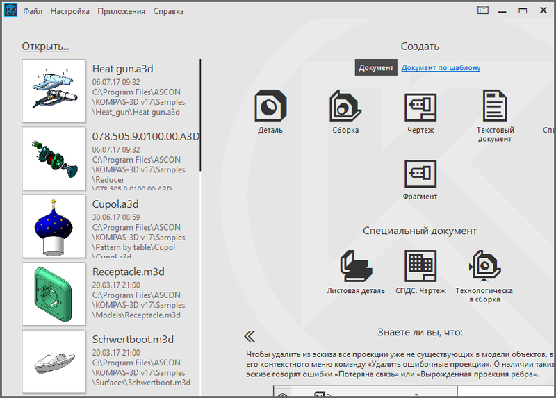Click the KOMPAS-3D logo icon

(10, 10)
